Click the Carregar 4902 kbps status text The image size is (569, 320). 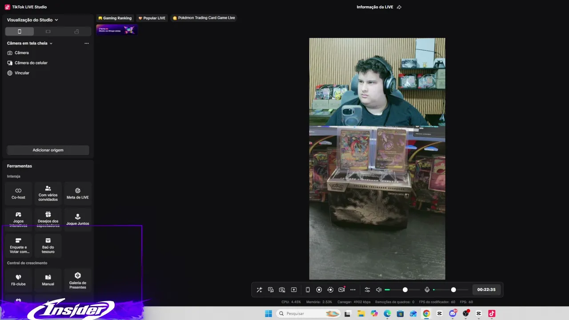[354, 302]
